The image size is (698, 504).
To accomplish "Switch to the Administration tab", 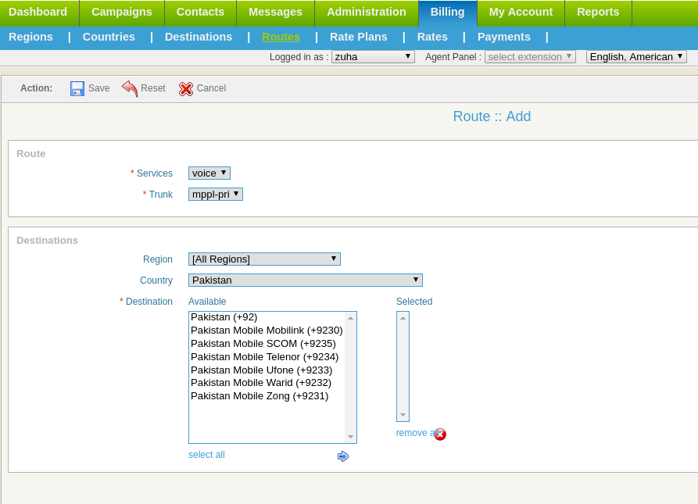I will click(x=367, y=12).
